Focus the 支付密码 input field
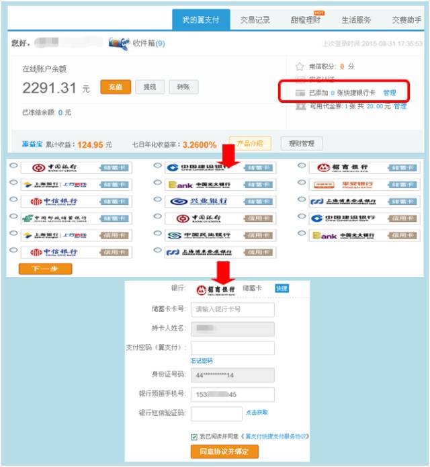The width and height of the screenshot is (430, 467). (x=232, y=348)
